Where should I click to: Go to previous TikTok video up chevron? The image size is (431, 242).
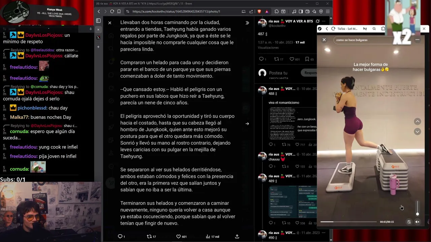pyautogui.click(x=417, y=121)
